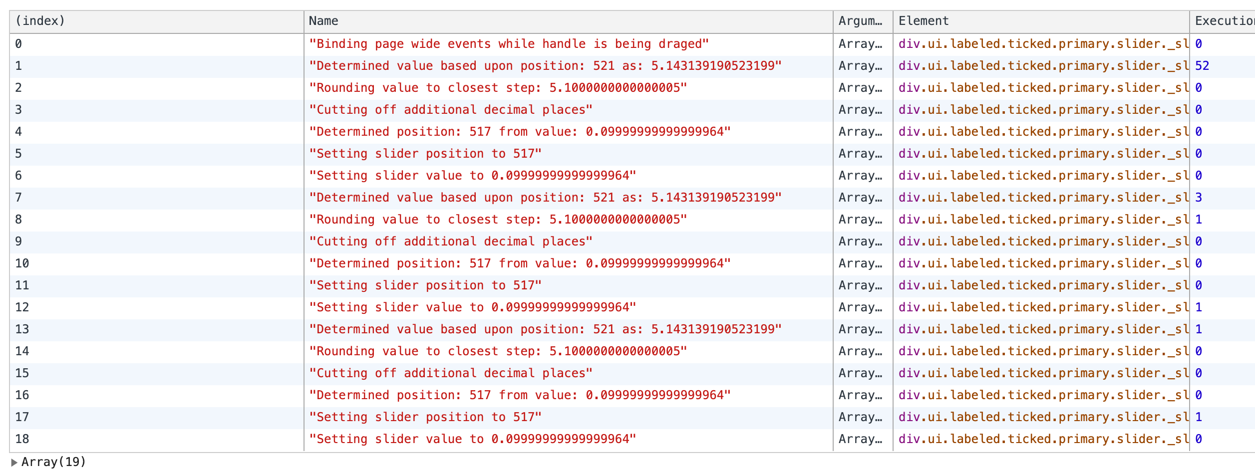Viewport: 1255px width, 472px height.
Task: Click "Setting slider position to 517" in row 5
Action: (425, 154)
